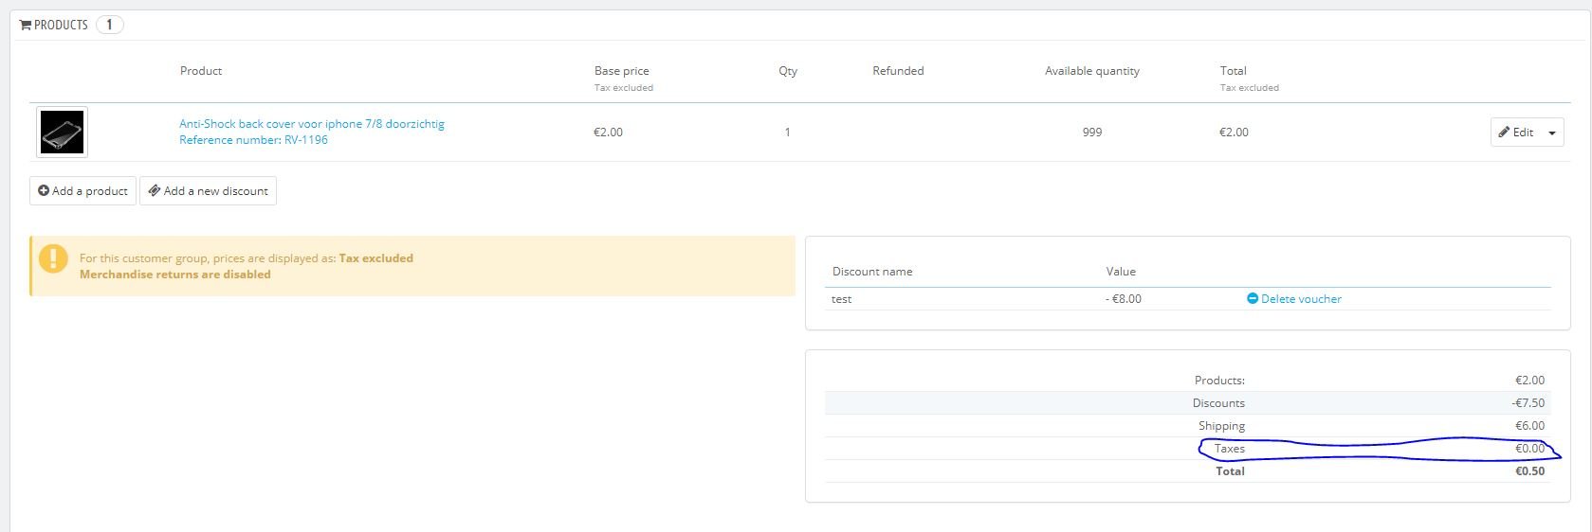Click the test discount row name
Image resolution: width=1592 pixels, height=532 pixels.
tap(842, 299)
